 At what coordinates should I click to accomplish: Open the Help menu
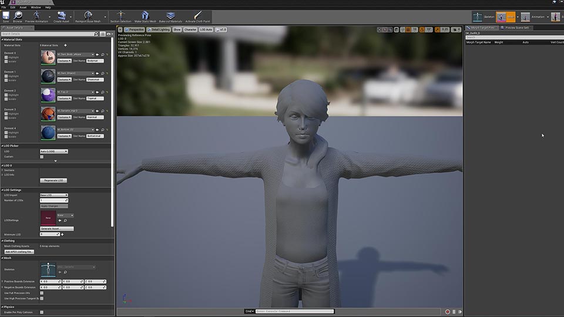(48, 7)
